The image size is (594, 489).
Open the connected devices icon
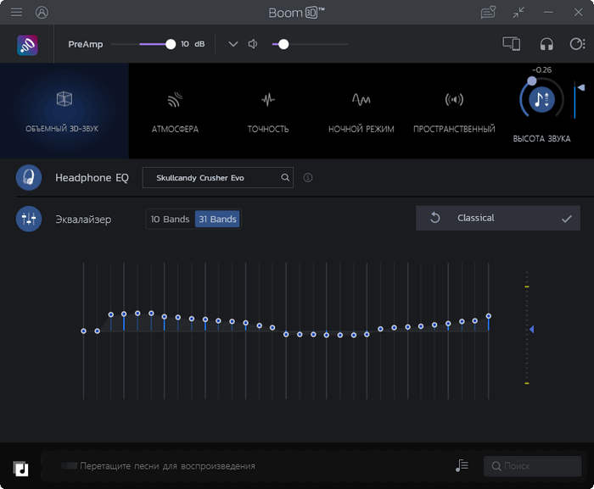coord(511,44)
